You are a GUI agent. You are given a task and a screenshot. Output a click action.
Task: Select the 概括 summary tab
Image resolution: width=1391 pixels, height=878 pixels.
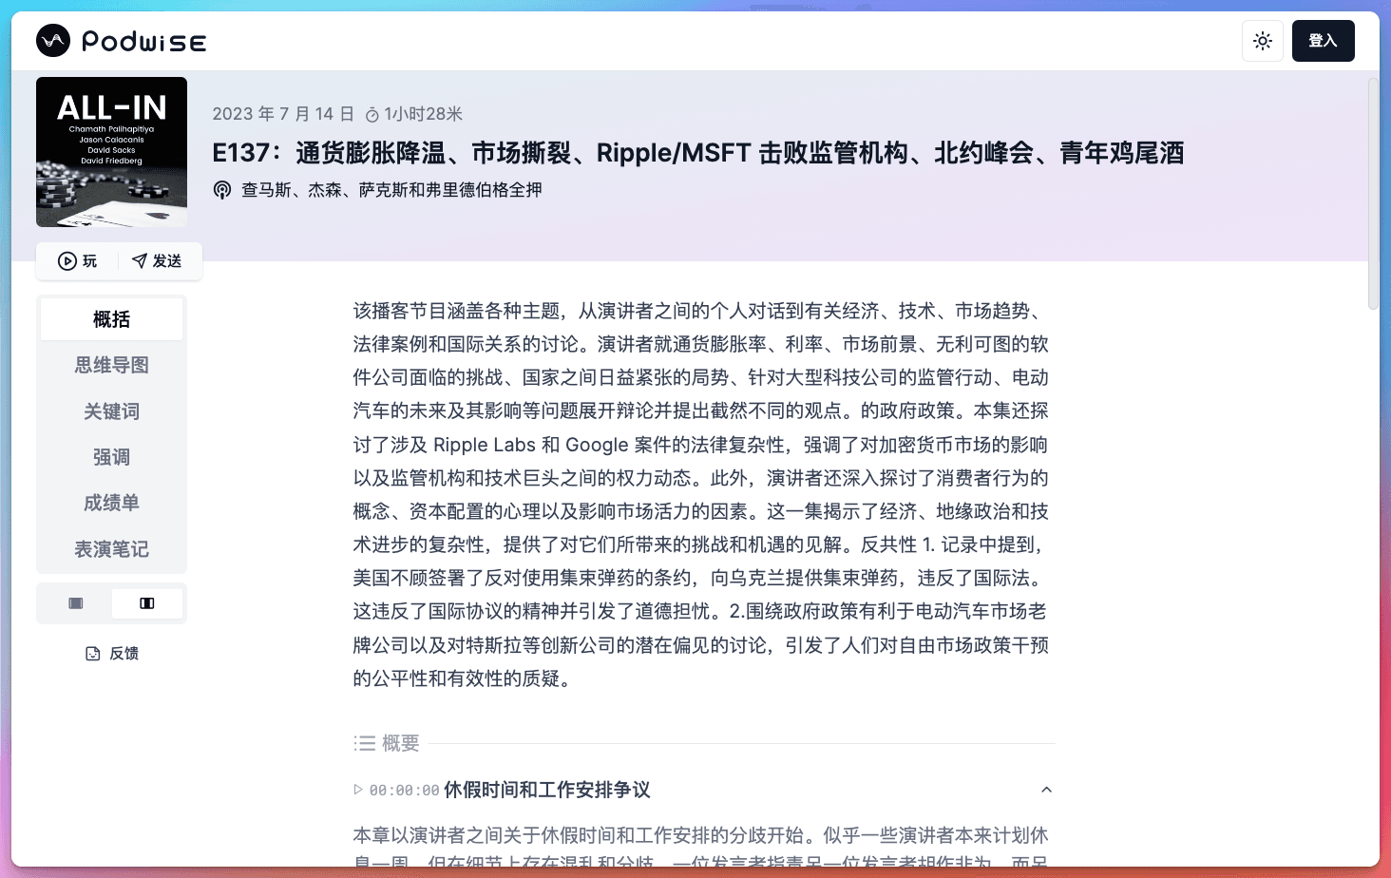(x=111, y=319)
